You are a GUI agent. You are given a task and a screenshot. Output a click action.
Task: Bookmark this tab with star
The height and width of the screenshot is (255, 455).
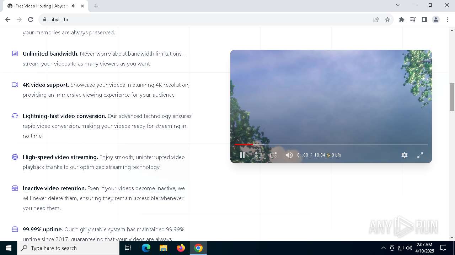[387, 19]
